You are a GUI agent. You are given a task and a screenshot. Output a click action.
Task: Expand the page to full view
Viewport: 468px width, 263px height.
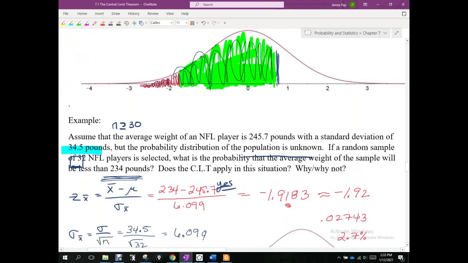(396, 33)
